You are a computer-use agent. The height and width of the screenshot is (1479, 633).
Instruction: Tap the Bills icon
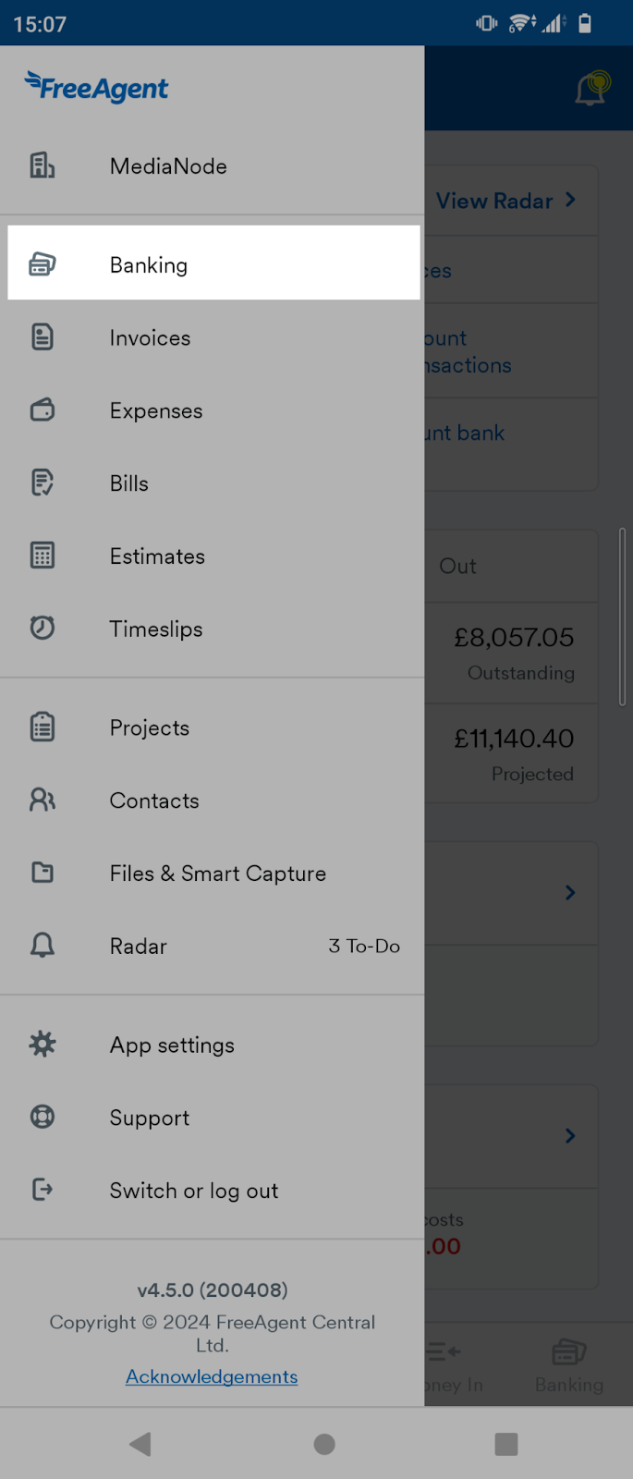click(42, 483)
